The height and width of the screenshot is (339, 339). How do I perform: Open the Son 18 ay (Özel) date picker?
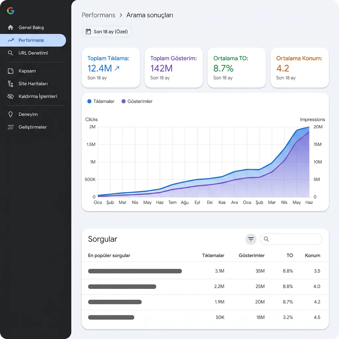107,31
